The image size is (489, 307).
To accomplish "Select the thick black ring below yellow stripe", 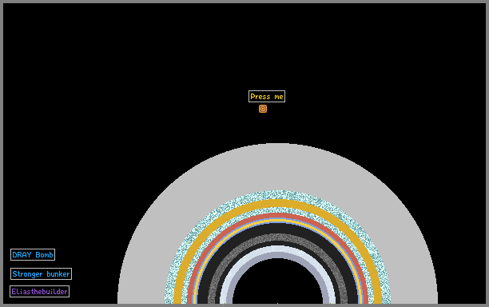I will coord(277,229).
